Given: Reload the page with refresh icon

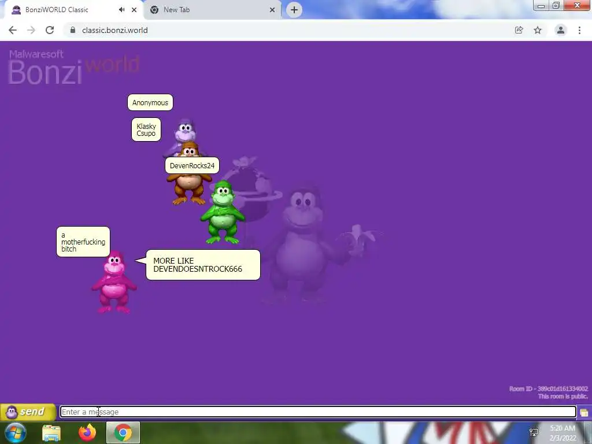Looking at the screenshot, I should pyautogui.click(x=50, y=30).
